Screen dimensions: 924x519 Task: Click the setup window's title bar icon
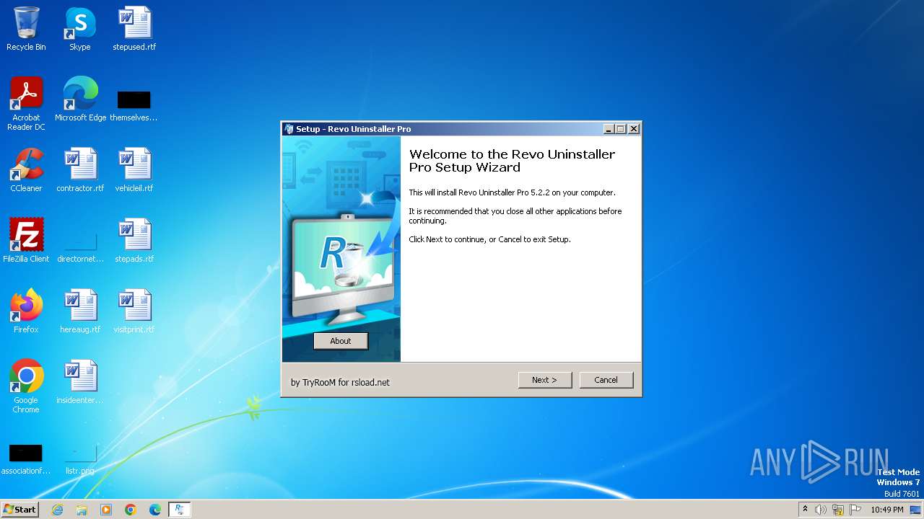coord(289,129)
